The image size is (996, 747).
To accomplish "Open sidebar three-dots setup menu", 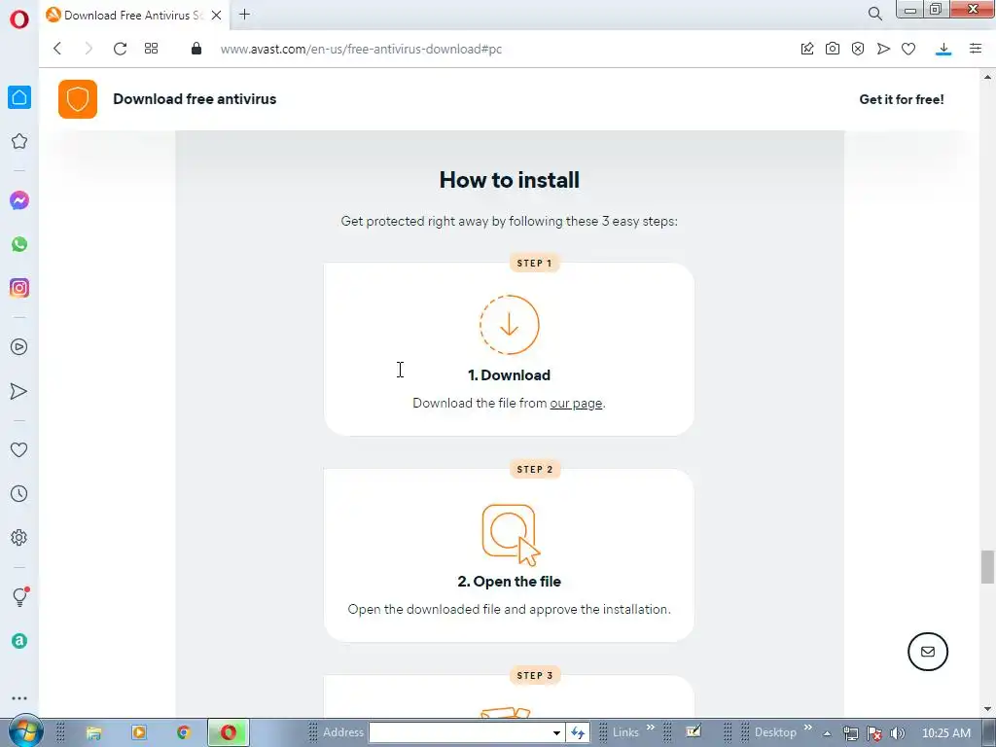I will tap(19, 698).
